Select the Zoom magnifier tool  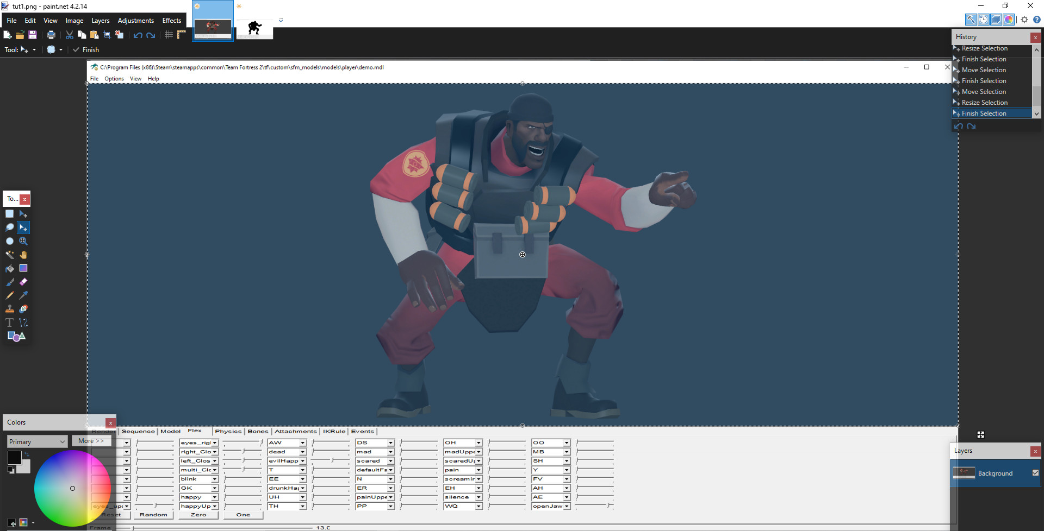point(23,241)
